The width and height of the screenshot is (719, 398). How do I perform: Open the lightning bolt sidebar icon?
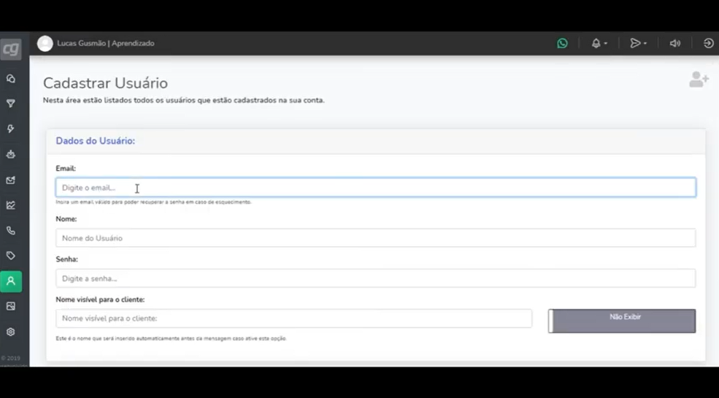coord(10,129)
